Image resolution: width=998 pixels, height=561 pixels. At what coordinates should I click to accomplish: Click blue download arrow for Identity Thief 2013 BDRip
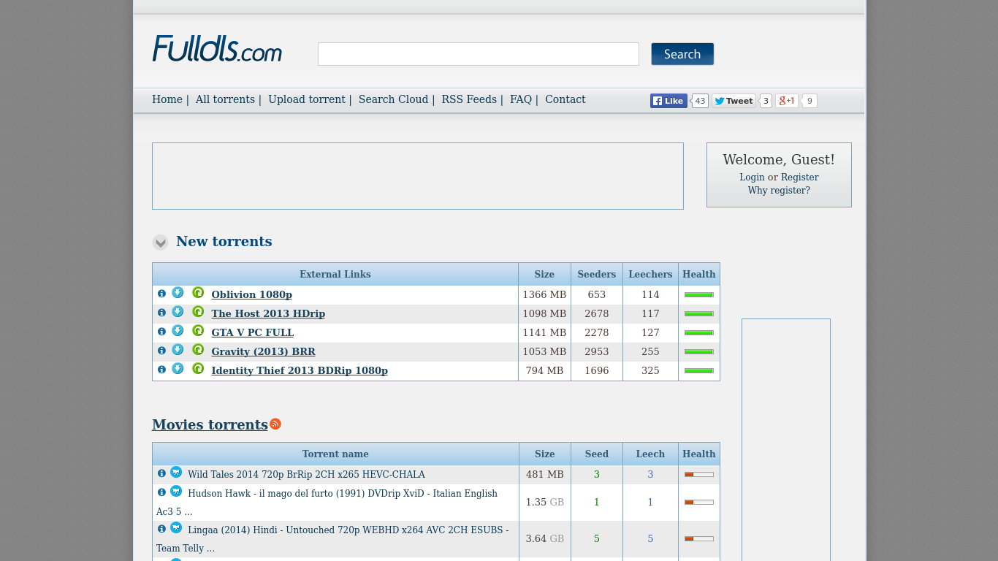point(178,369)
